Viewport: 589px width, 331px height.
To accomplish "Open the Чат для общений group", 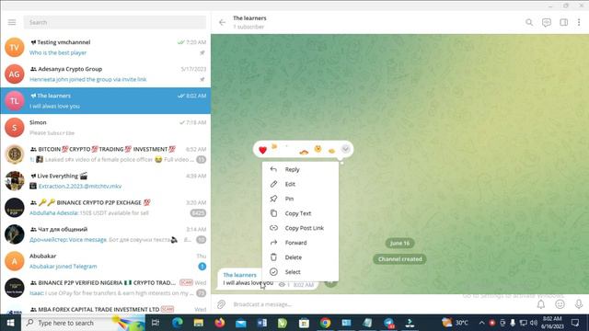I will click(x=106, y=234).
